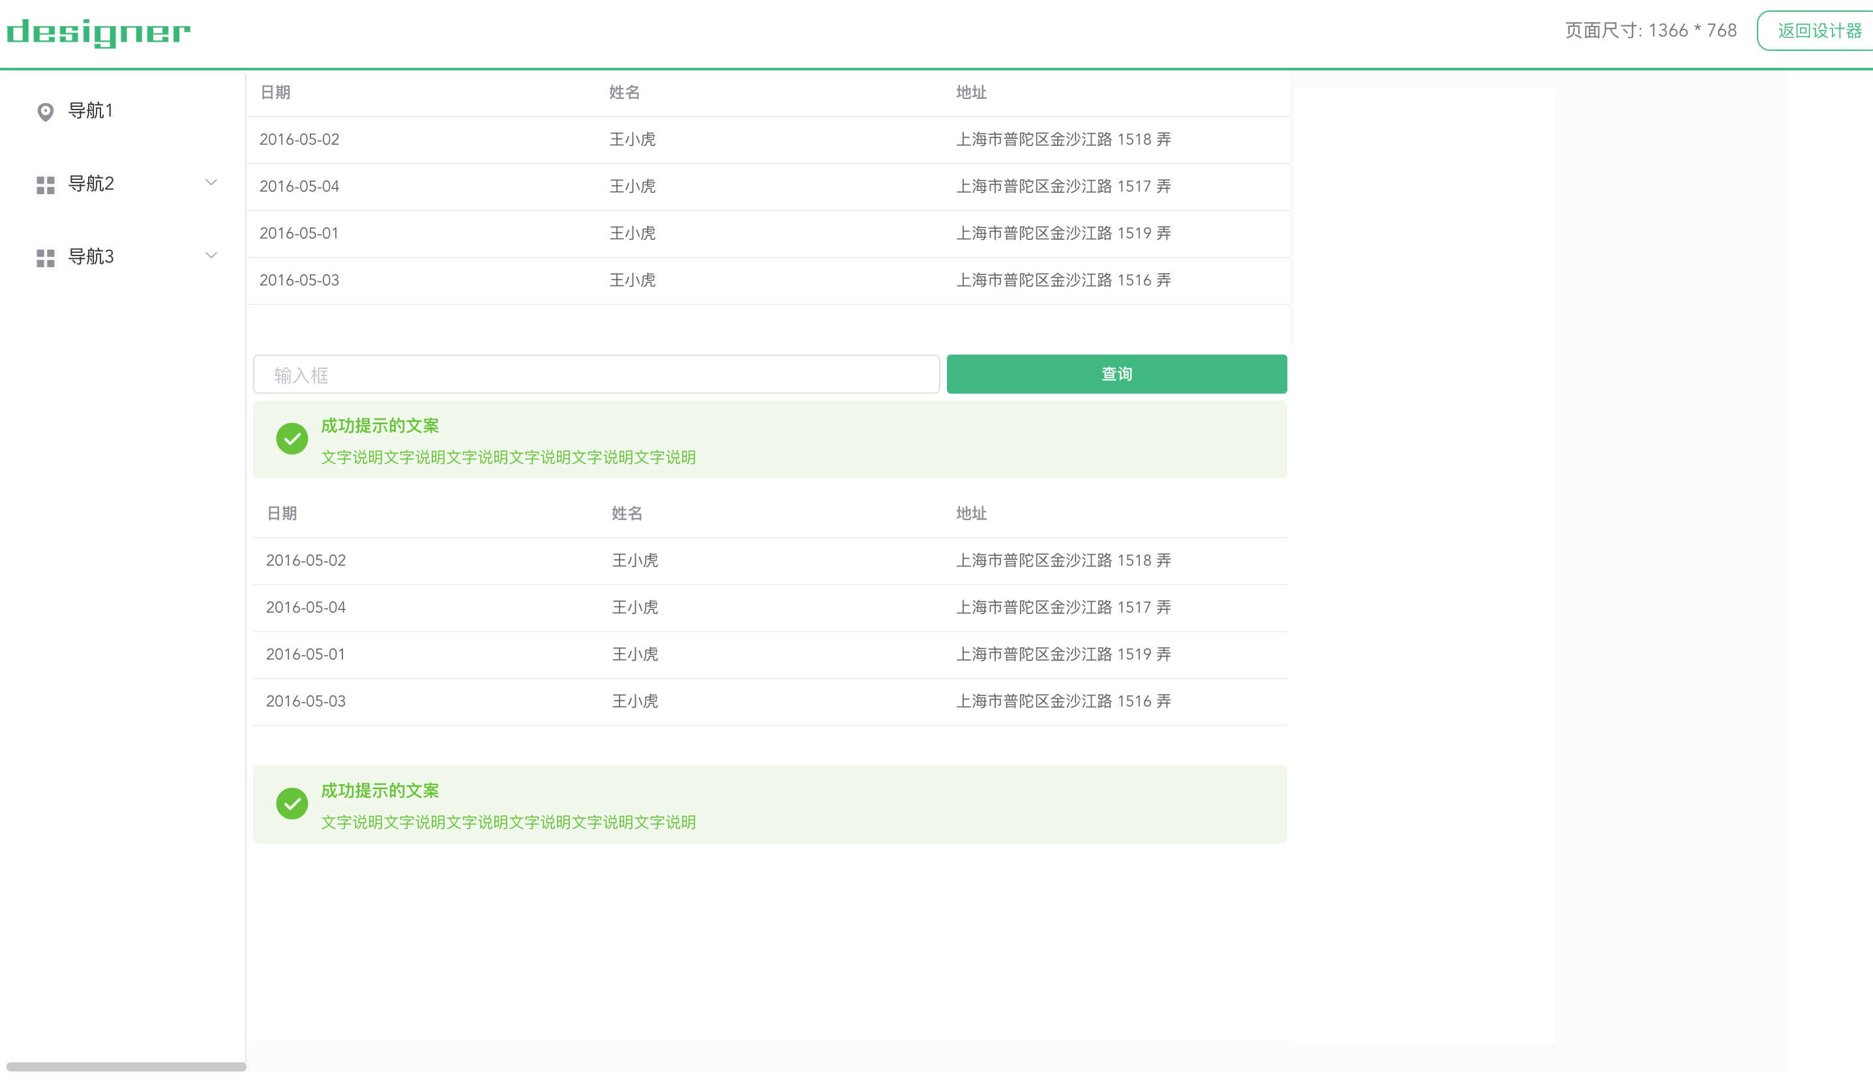
Task: Click the bottom success alert checkmark icon
Action: (292, 804)
